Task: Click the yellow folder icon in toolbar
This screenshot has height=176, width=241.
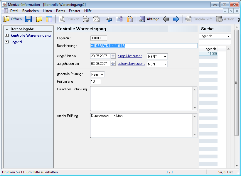Action: pyautogui.click(x=39, y=19)
